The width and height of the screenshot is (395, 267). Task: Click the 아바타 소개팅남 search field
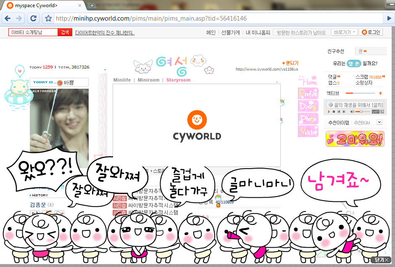[33, 32]
